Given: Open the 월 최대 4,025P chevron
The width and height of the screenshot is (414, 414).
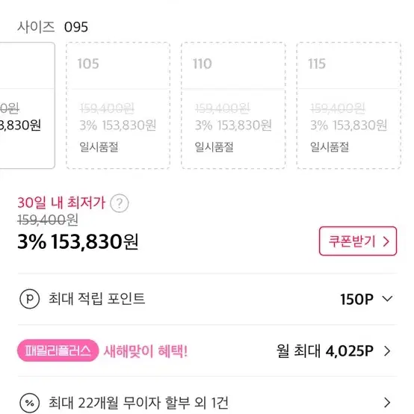Looking at the screenshot, I should click(387, 351).
